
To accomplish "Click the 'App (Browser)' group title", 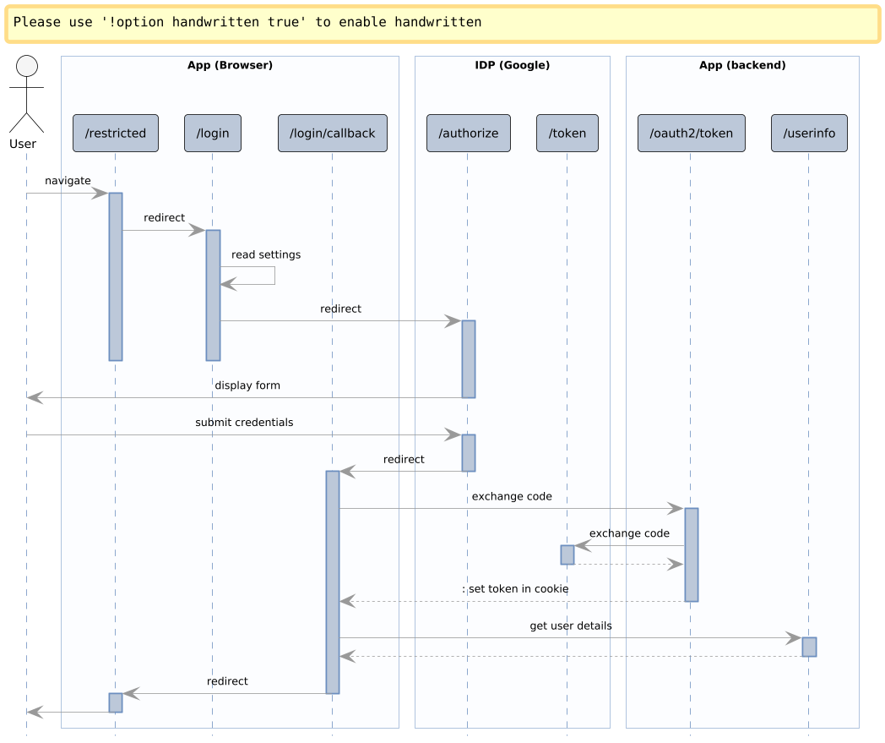I will 230,65.
